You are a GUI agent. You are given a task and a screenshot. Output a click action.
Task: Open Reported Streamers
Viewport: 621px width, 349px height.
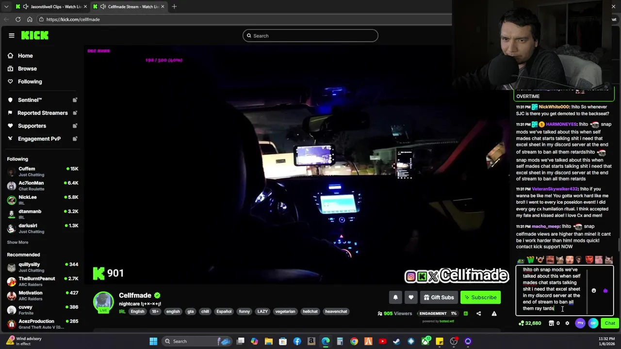tap(42, 113)
